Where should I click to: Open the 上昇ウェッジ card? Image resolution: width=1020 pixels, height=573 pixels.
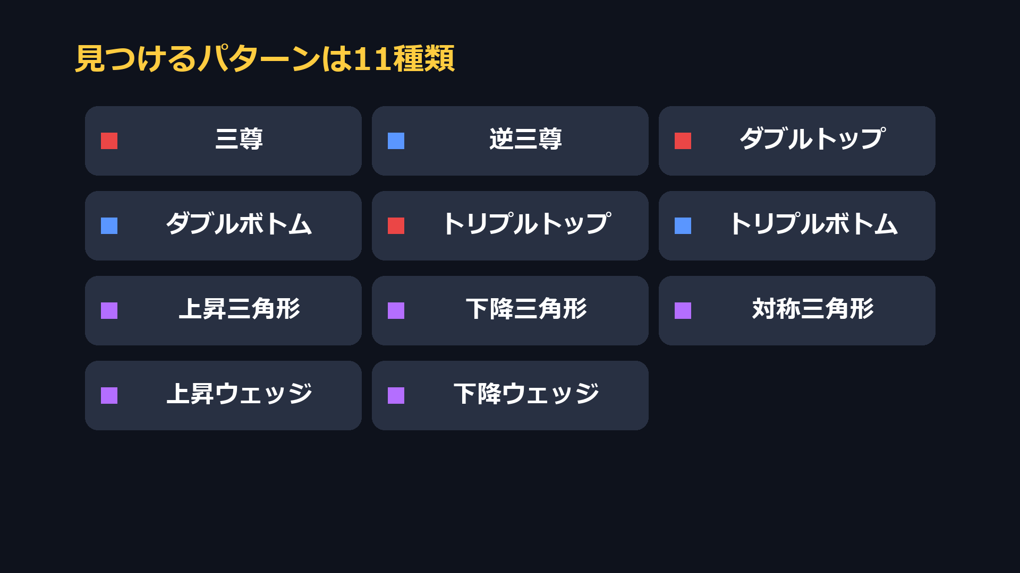pos(223,395)
